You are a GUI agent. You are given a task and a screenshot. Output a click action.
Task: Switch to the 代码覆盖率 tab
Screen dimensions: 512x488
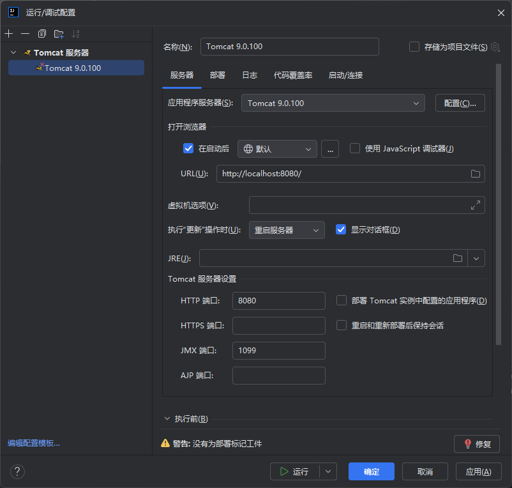coord(293,75)
